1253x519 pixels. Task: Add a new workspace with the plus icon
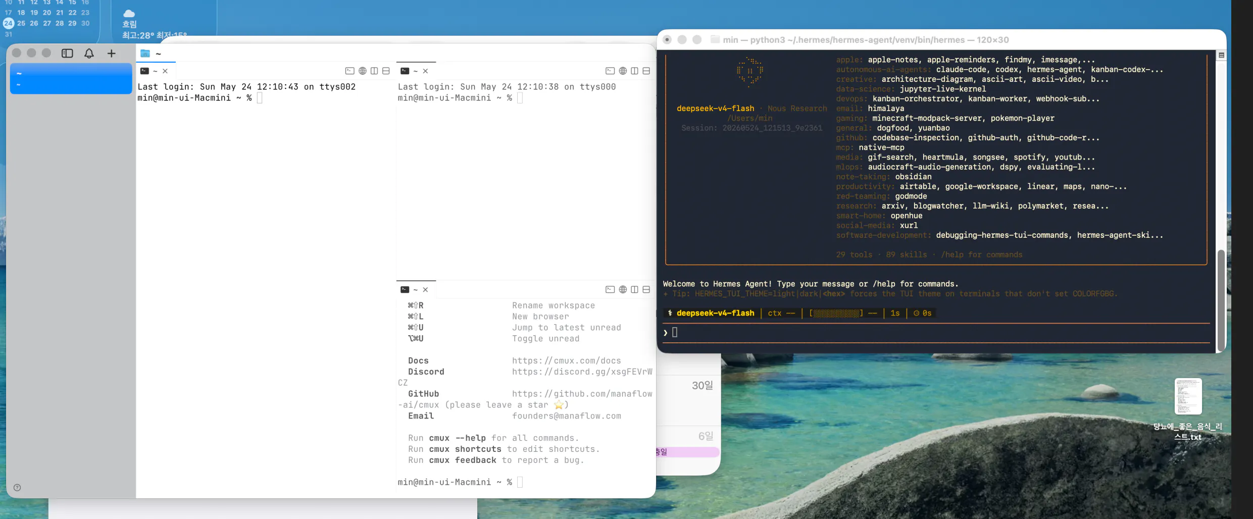[111, 53]
